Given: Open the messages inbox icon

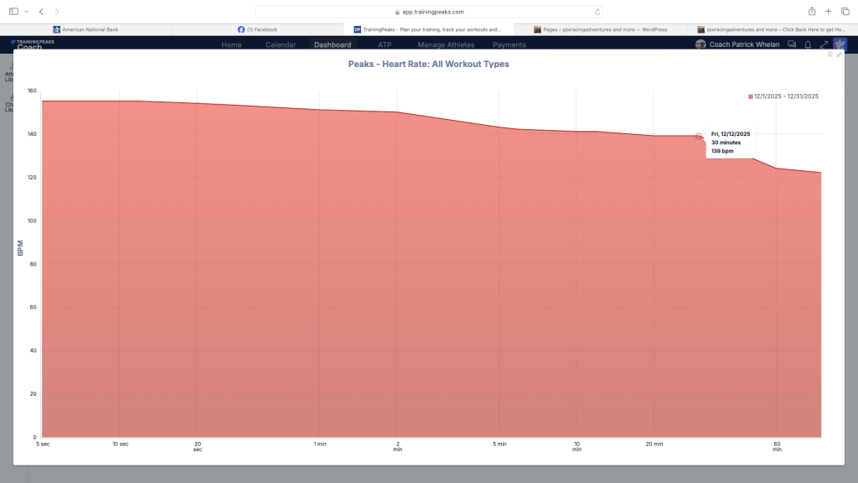Looking at the screenshot, I should (x=791, y=44).
